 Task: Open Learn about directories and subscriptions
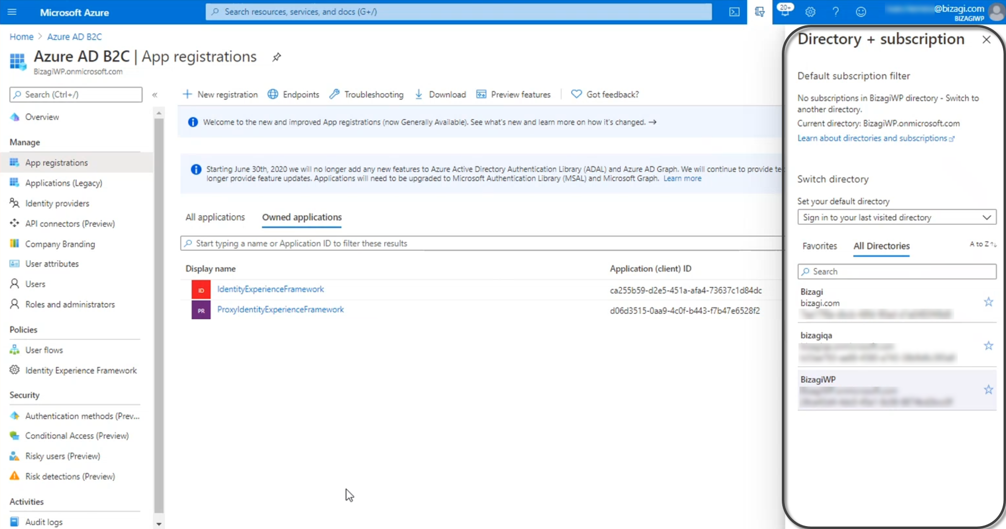876,138
